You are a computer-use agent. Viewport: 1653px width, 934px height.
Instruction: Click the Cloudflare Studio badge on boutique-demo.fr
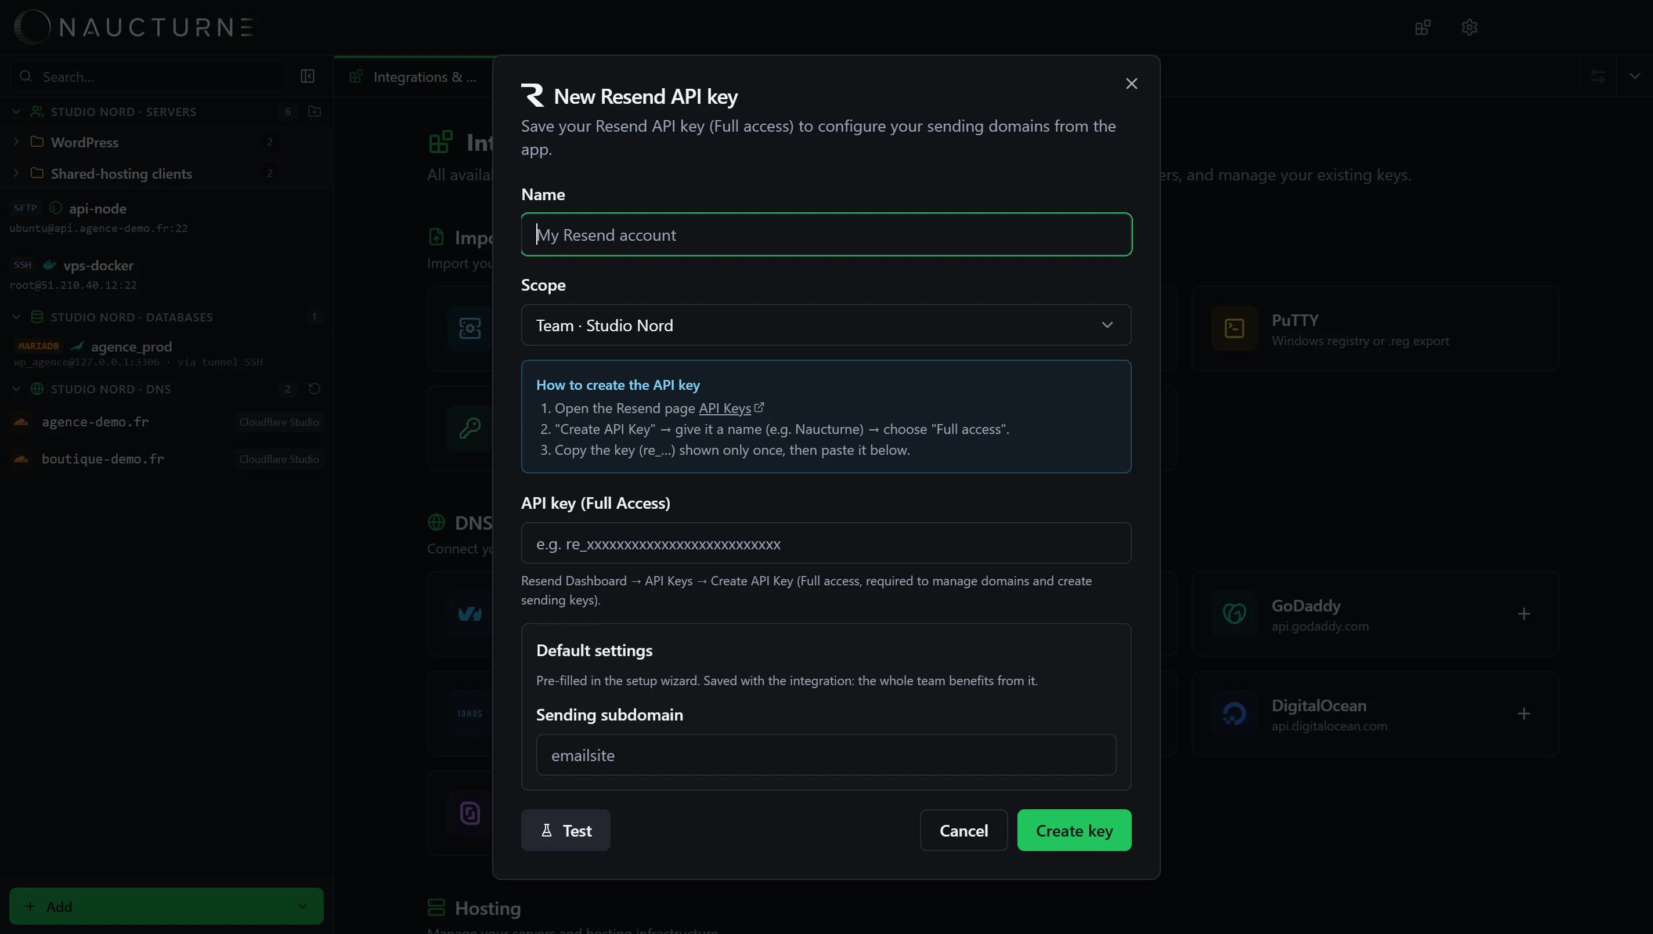(x=279, y=459)
